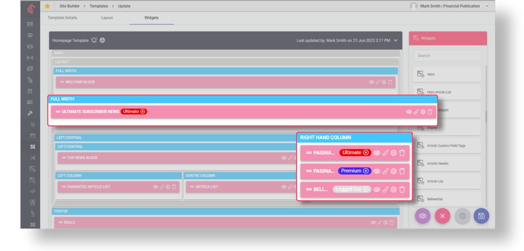The image size is (524, 251).
Task: Toggle visibility of right-column Ultimate-tagged widget
Action: [377, 152]
